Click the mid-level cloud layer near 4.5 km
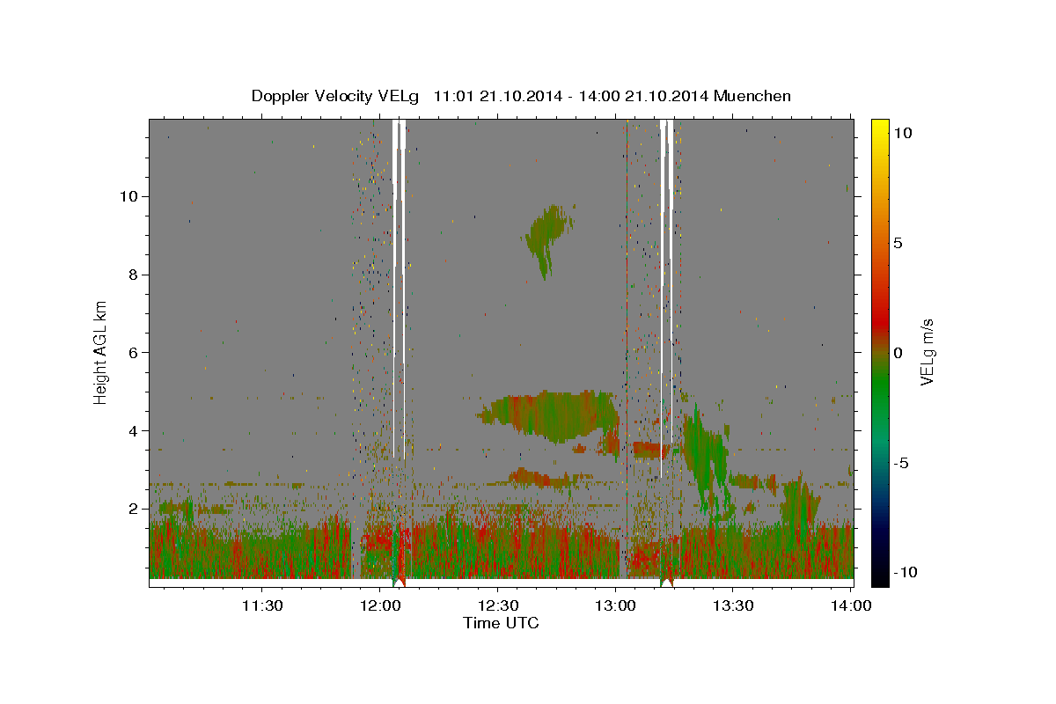This screenshot has width=1056, height=704. pos(550,415)
